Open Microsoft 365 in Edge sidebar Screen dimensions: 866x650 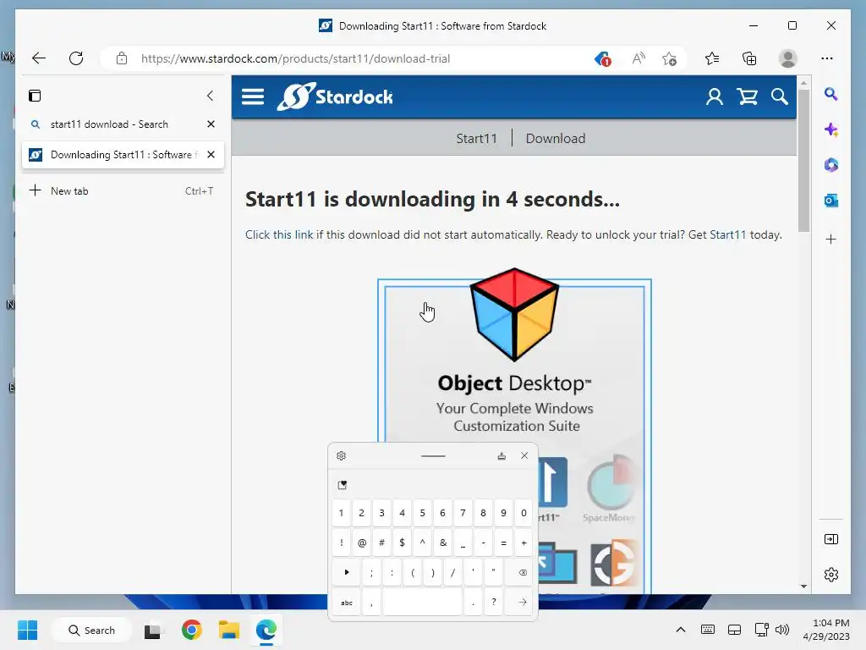point(831,165)
